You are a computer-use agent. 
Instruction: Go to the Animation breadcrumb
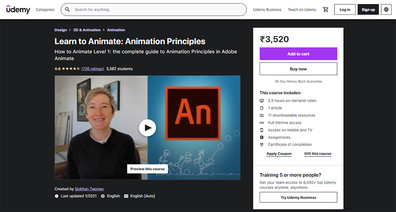pos(116,30)
